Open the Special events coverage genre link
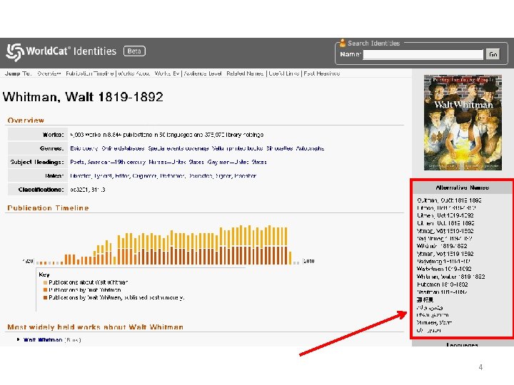 (178, 148)
